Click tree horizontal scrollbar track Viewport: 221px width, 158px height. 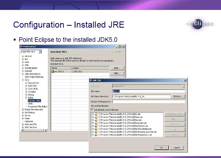point(34,130)
